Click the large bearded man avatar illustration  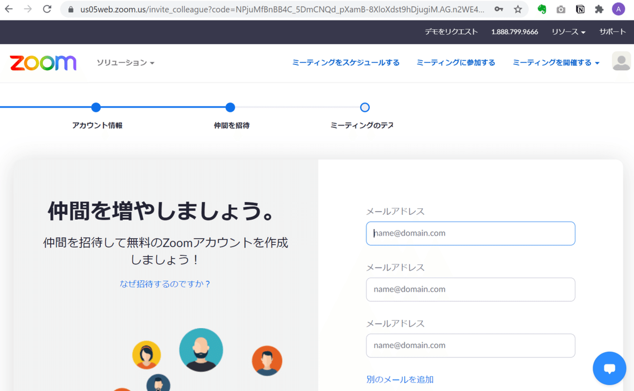[x=201, y=350]
